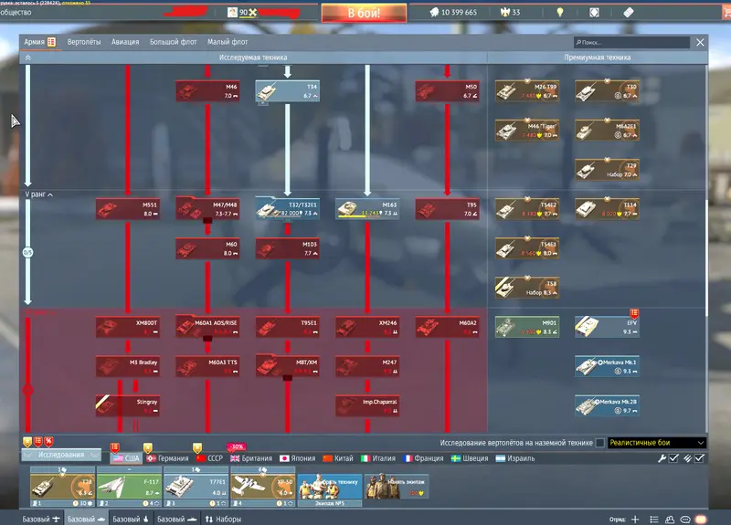Click the search field 'Поиск...'

tap(633, 42)
